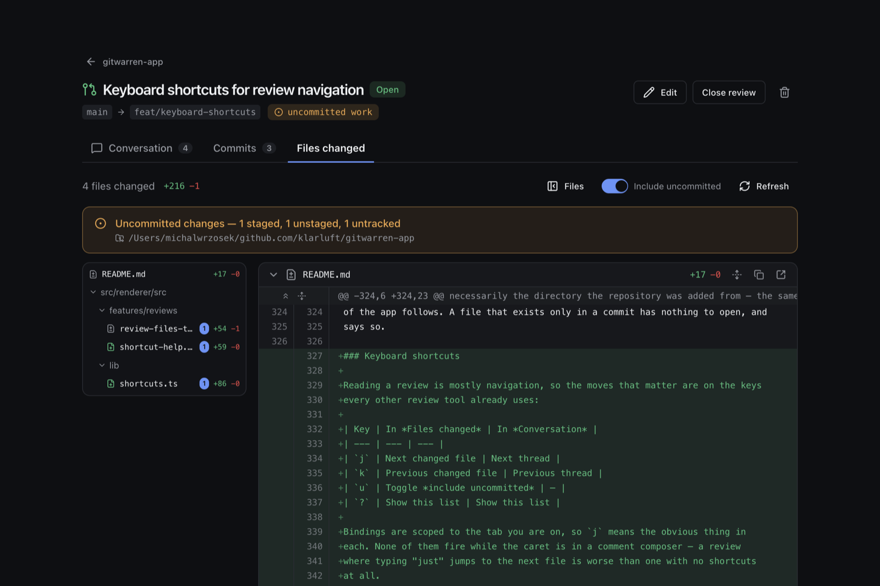Viewport: 880px width, 586px height.
Task: Click Close review button
Action: click(x=728, y=92)
